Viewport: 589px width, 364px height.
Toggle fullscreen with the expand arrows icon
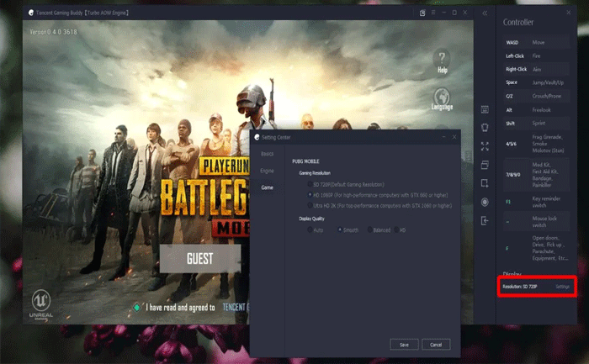click(485, 146)
